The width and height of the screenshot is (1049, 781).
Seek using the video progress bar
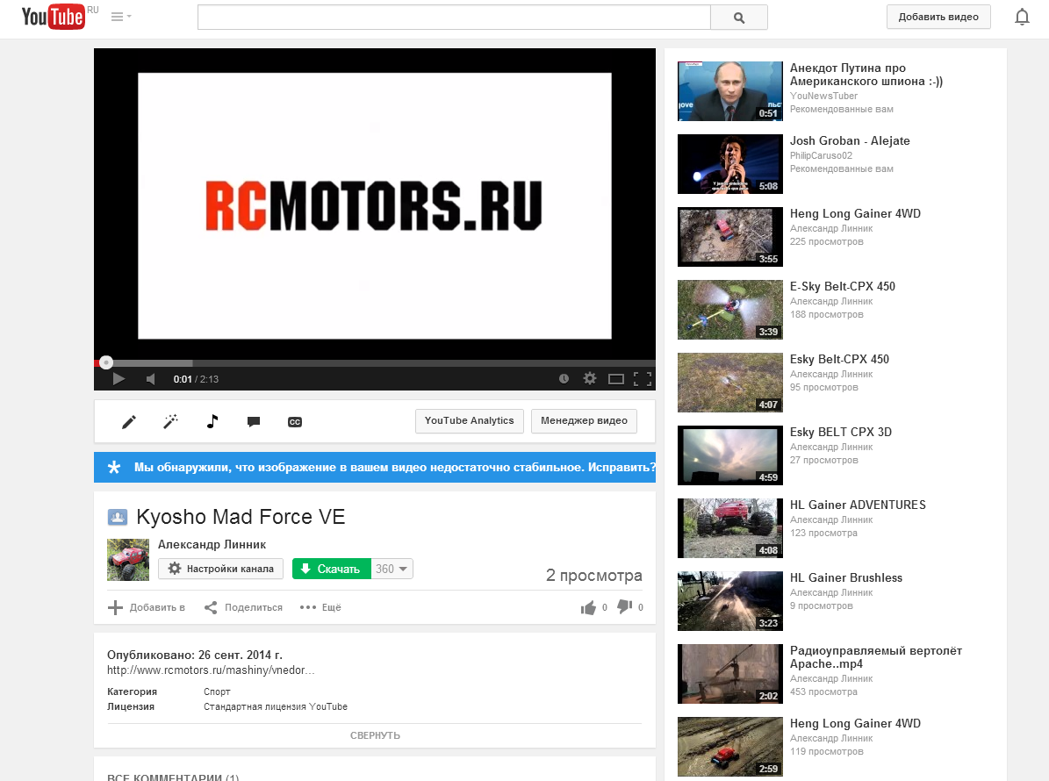375,363
